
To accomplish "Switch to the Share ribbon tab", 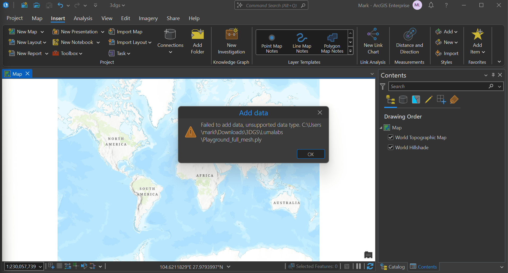I will 173,18.
